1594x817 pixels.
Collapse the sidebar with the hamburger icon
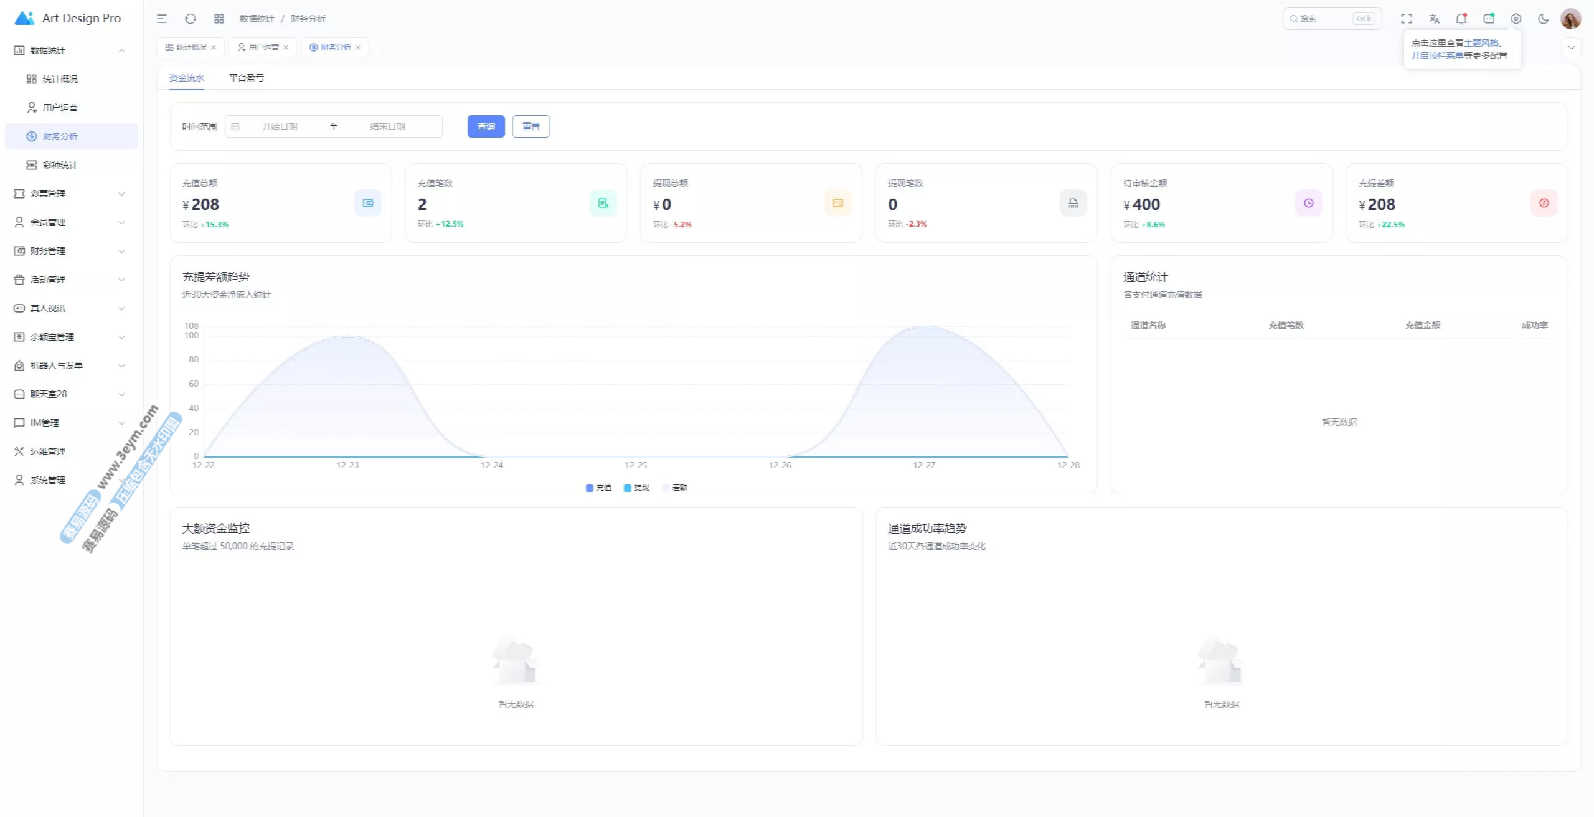(162, 19)
